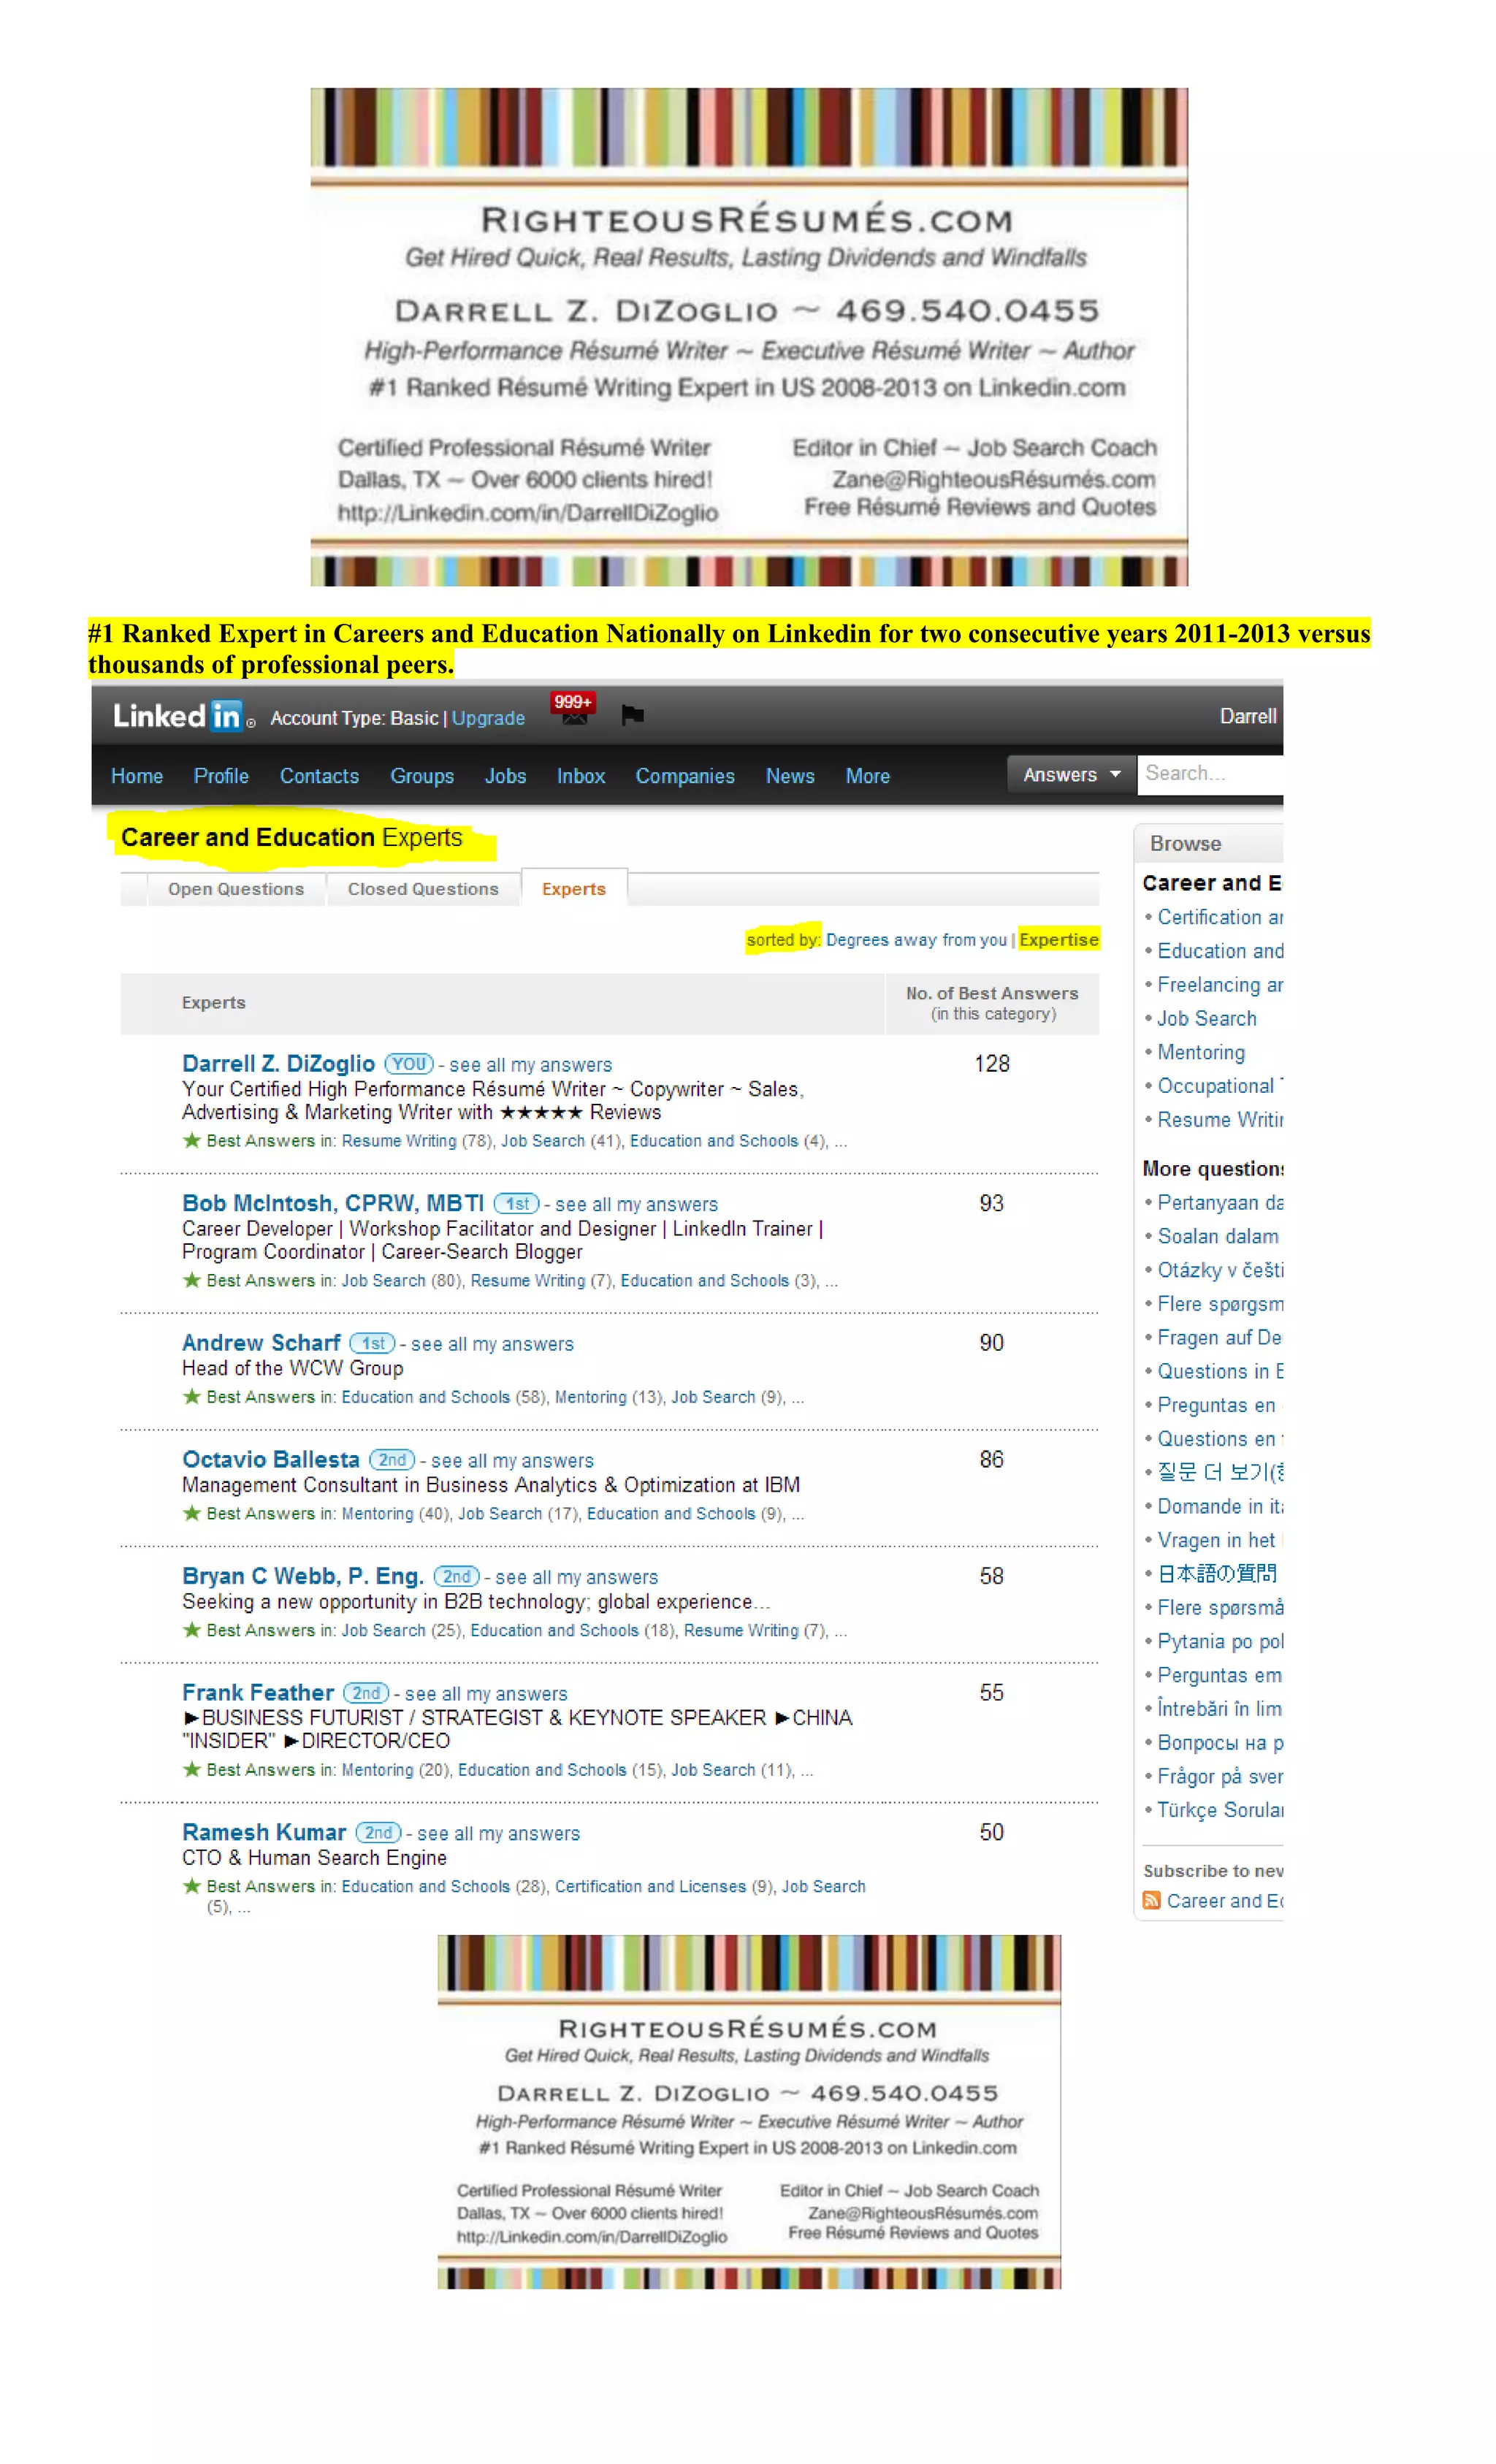Click the green star in Frank Feather's row
1496x2464 pixels.
pos(191,1769)
